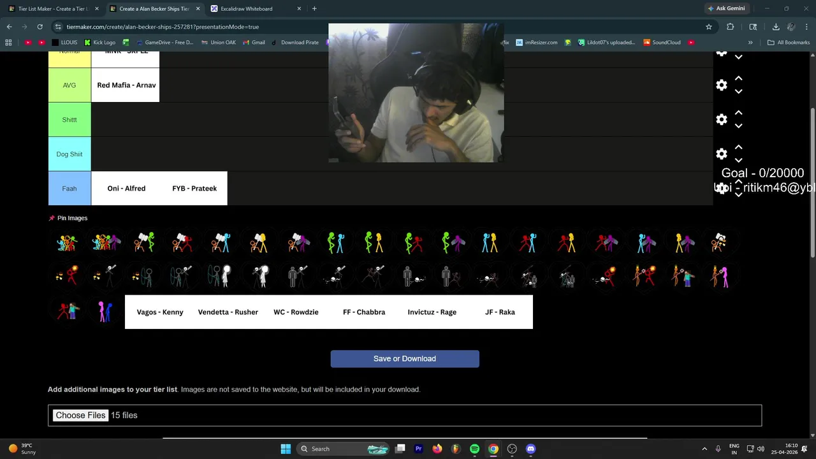Move Dog Shit tier row down
816x459 pixels.
click(738, 161)
